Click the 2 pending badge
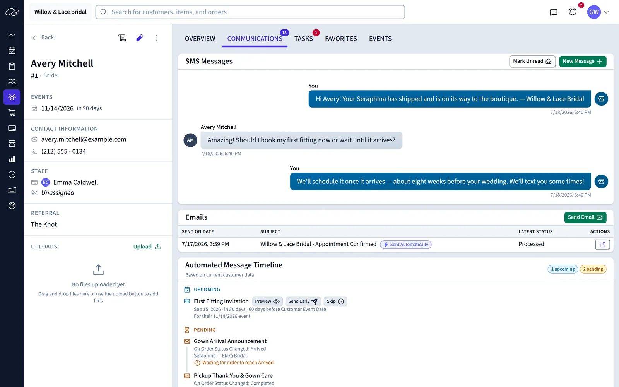 pyautogui.click(x=593, y=269)
